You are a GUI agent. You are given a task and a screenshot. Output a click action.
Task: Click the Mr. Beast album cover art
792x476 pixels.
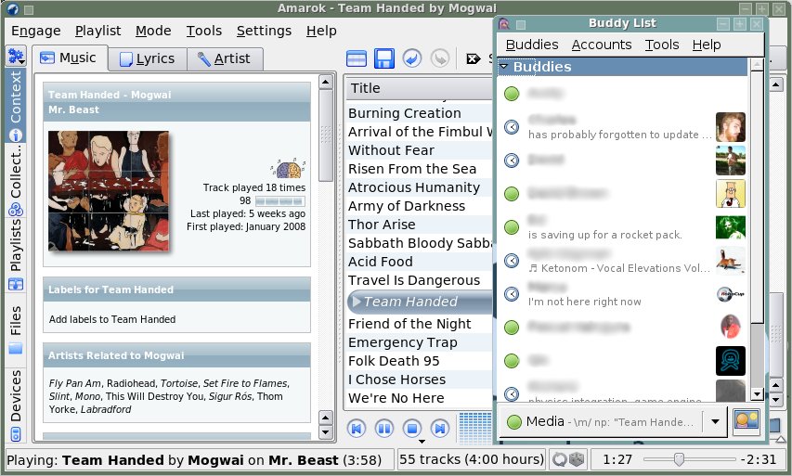click(109, 191)
